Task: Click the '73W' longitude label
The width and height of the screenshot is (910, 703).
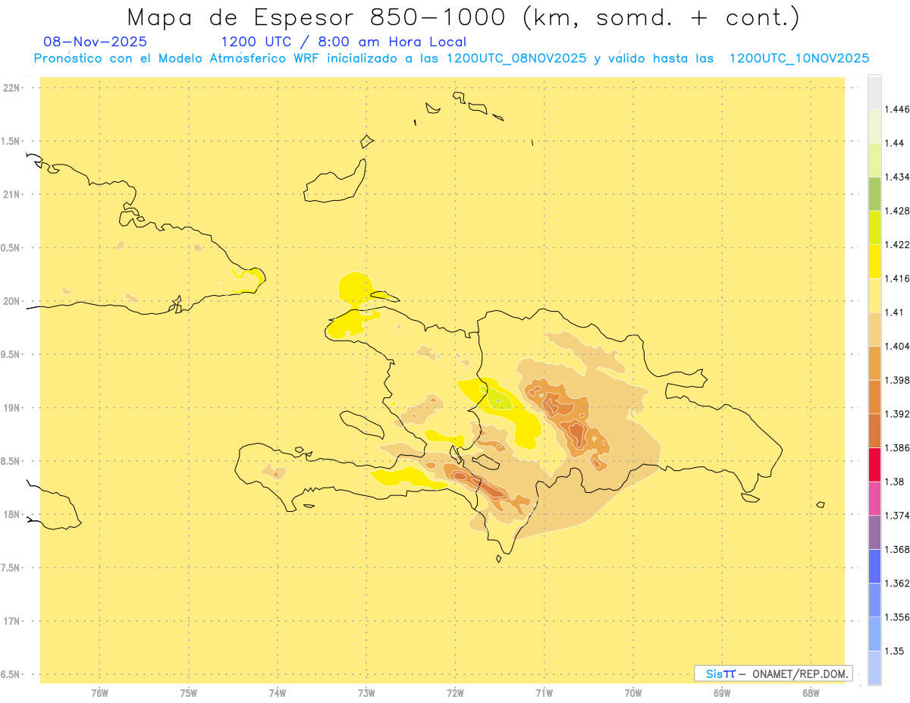Action: click(366, 693)
